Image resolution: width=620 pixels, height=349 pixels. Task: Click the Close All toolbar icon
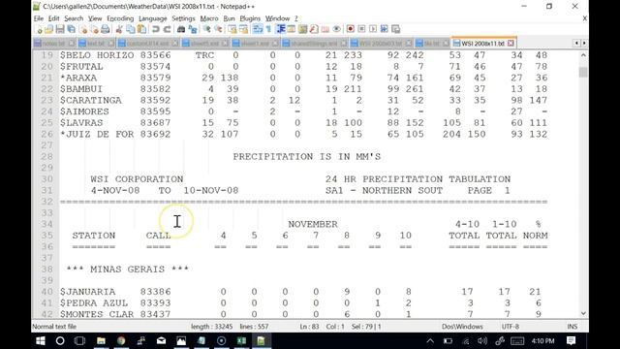(95, 29)
